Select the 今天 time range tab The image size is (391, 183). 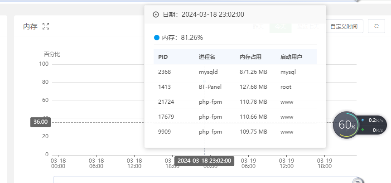tap(280, 26)
